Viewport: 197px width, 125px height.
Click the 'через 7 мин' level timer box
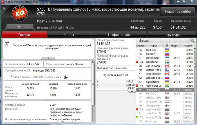click(x=53, y=77)
